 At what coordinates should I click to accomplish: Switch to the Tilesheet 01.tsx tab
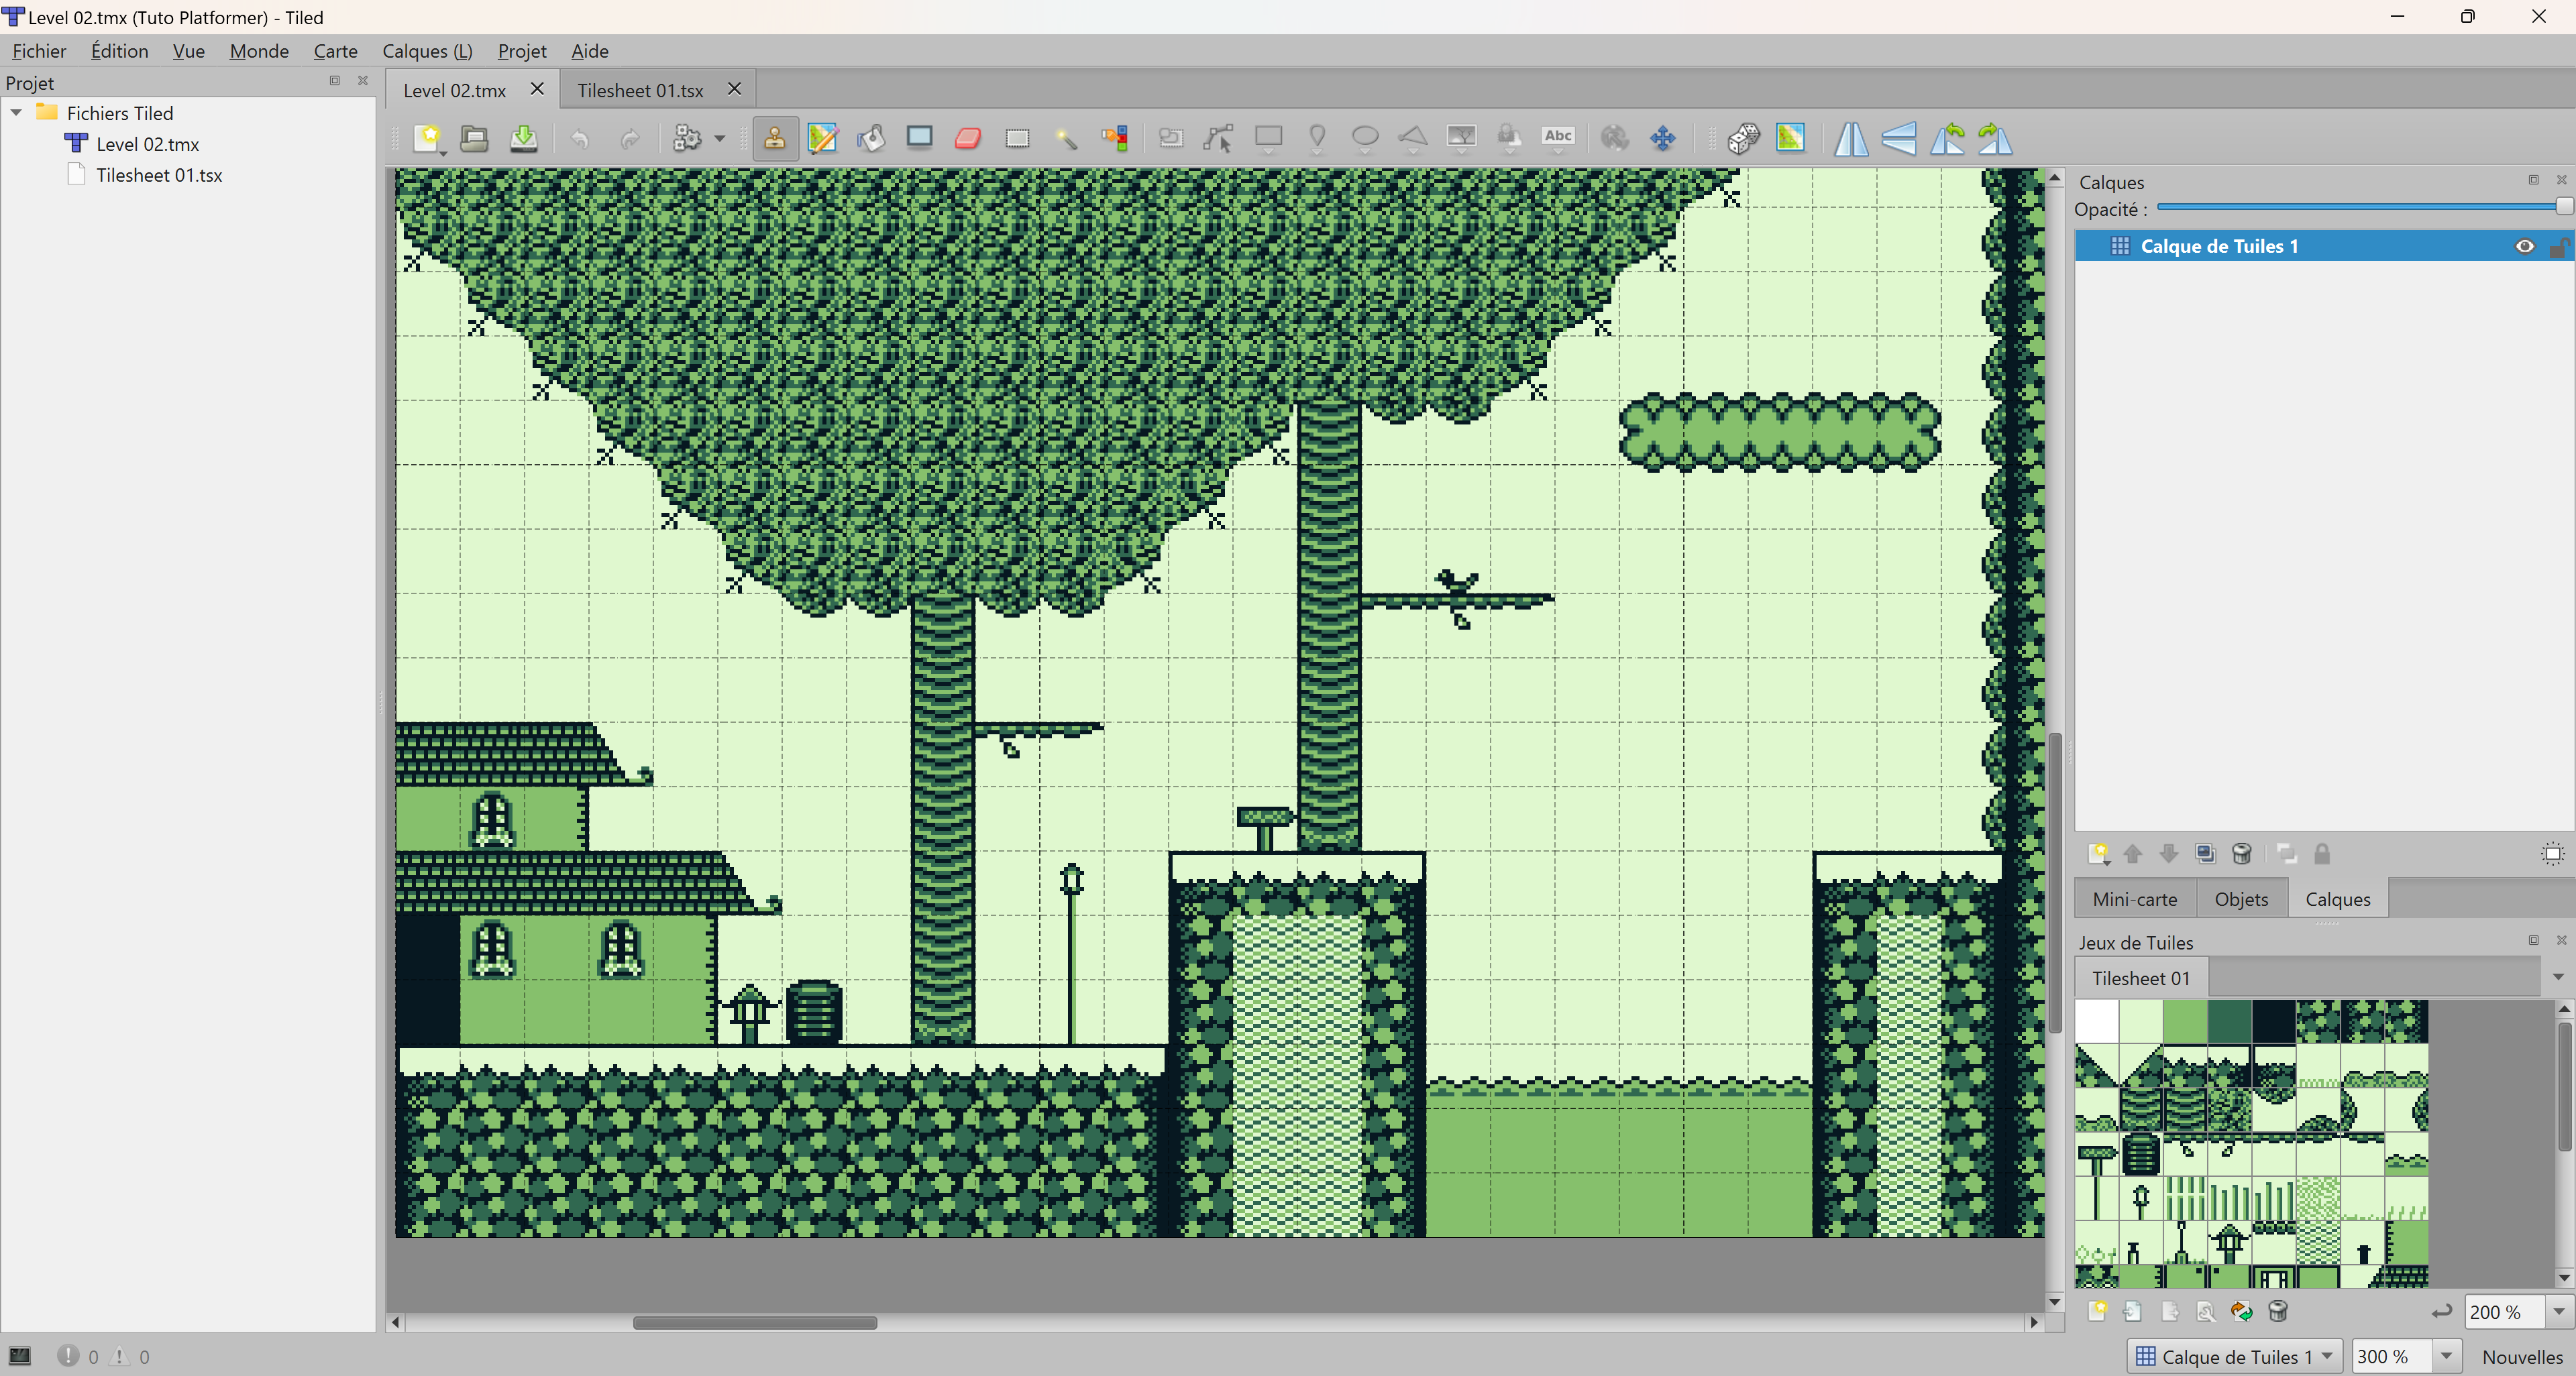(x=640, y=90)
